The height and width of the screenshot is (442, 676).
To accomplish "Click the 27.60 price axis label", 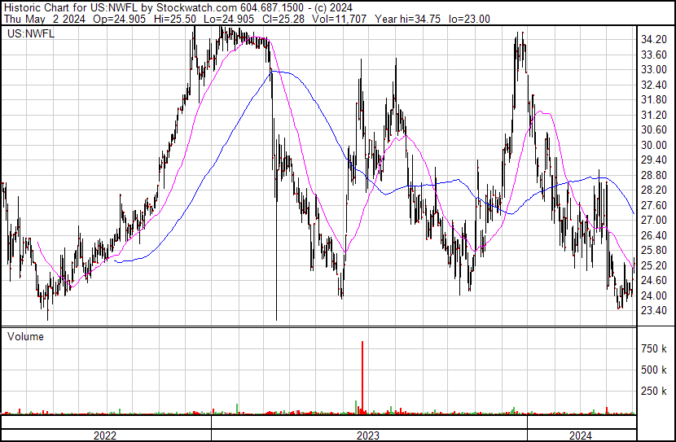I will click(653, 205).
